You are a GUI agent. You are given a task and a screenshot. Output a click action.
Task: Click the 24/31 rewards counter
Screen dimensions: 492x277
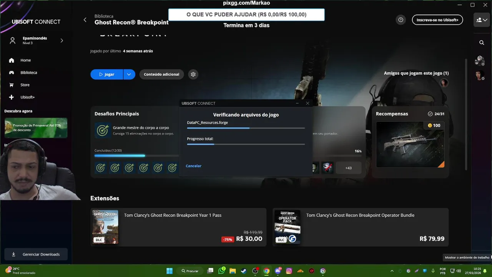[436, 114]
